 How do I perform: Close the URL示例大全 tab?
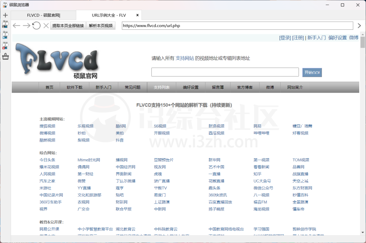pos(138,15)
